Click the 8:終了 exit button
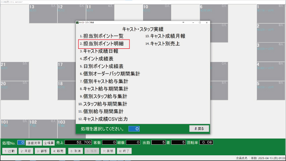Screen dimensions: 286x161 click(x=124, y=151)
